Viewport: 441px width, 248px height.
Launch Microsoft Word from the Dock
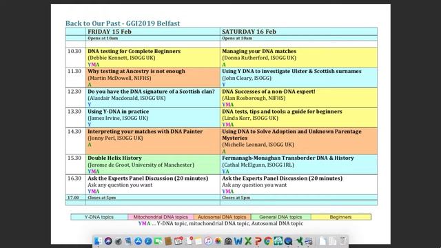tap(238, 241)
